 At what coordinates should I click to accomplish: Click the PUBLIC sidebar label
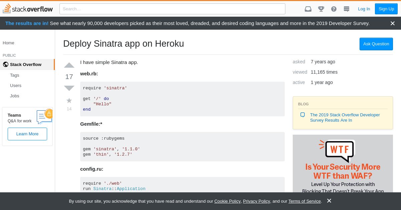click(9, 55)
